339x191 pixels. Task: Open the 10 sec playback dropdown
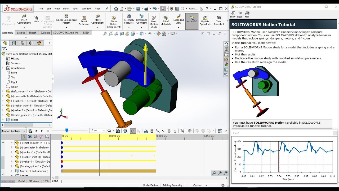click(98, 131)
